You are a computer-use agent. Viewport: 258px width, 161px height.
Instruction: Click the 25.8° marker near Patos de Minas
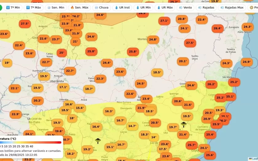click(91, 52)
